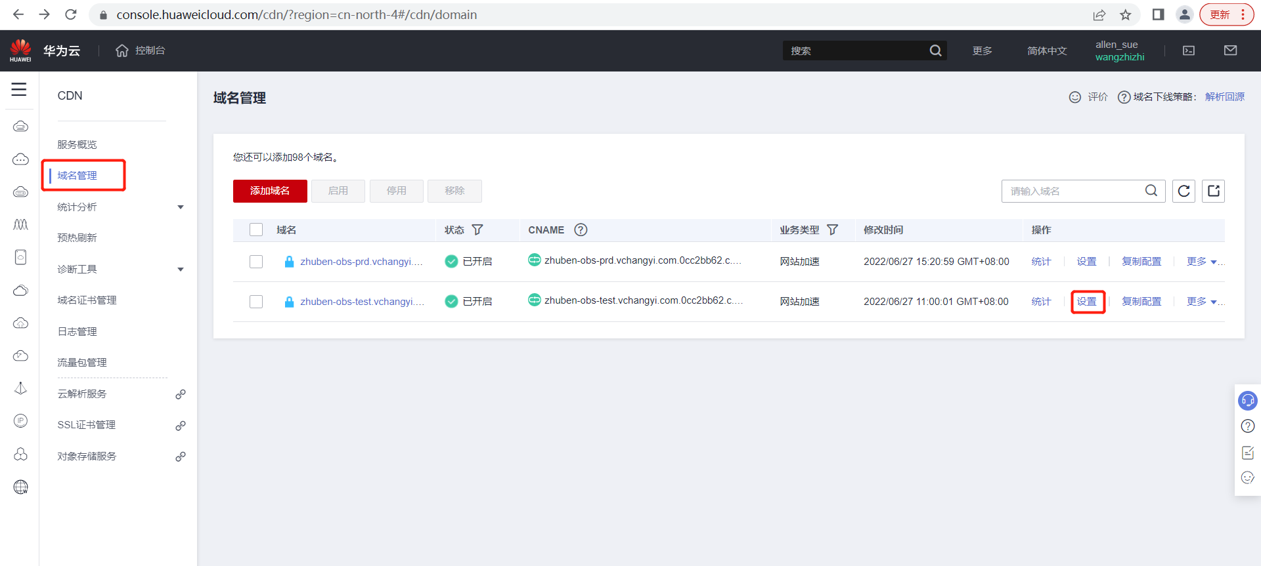Check the zhuben-obs-test row checkbox
The width and height of the screenshot is (1261, 566).
coord(256,302)
